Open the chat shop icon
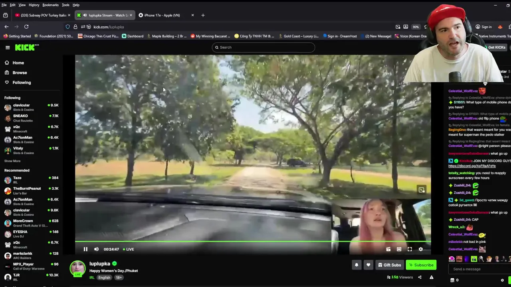Screen dimensions: 511x287 452,280
